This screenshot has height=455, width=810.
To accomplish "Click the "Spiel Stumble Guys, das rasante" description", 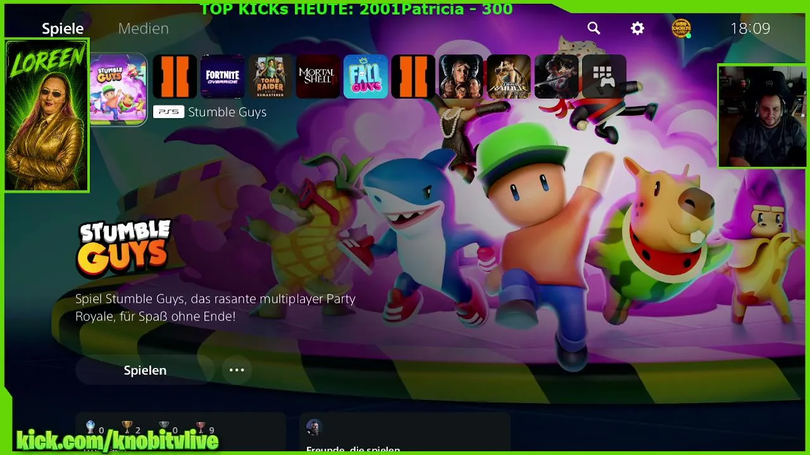I will 215,307.
